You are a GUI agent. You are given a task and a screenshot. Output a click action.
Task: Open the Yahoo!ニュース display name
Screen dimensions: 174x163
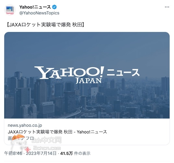35,7
